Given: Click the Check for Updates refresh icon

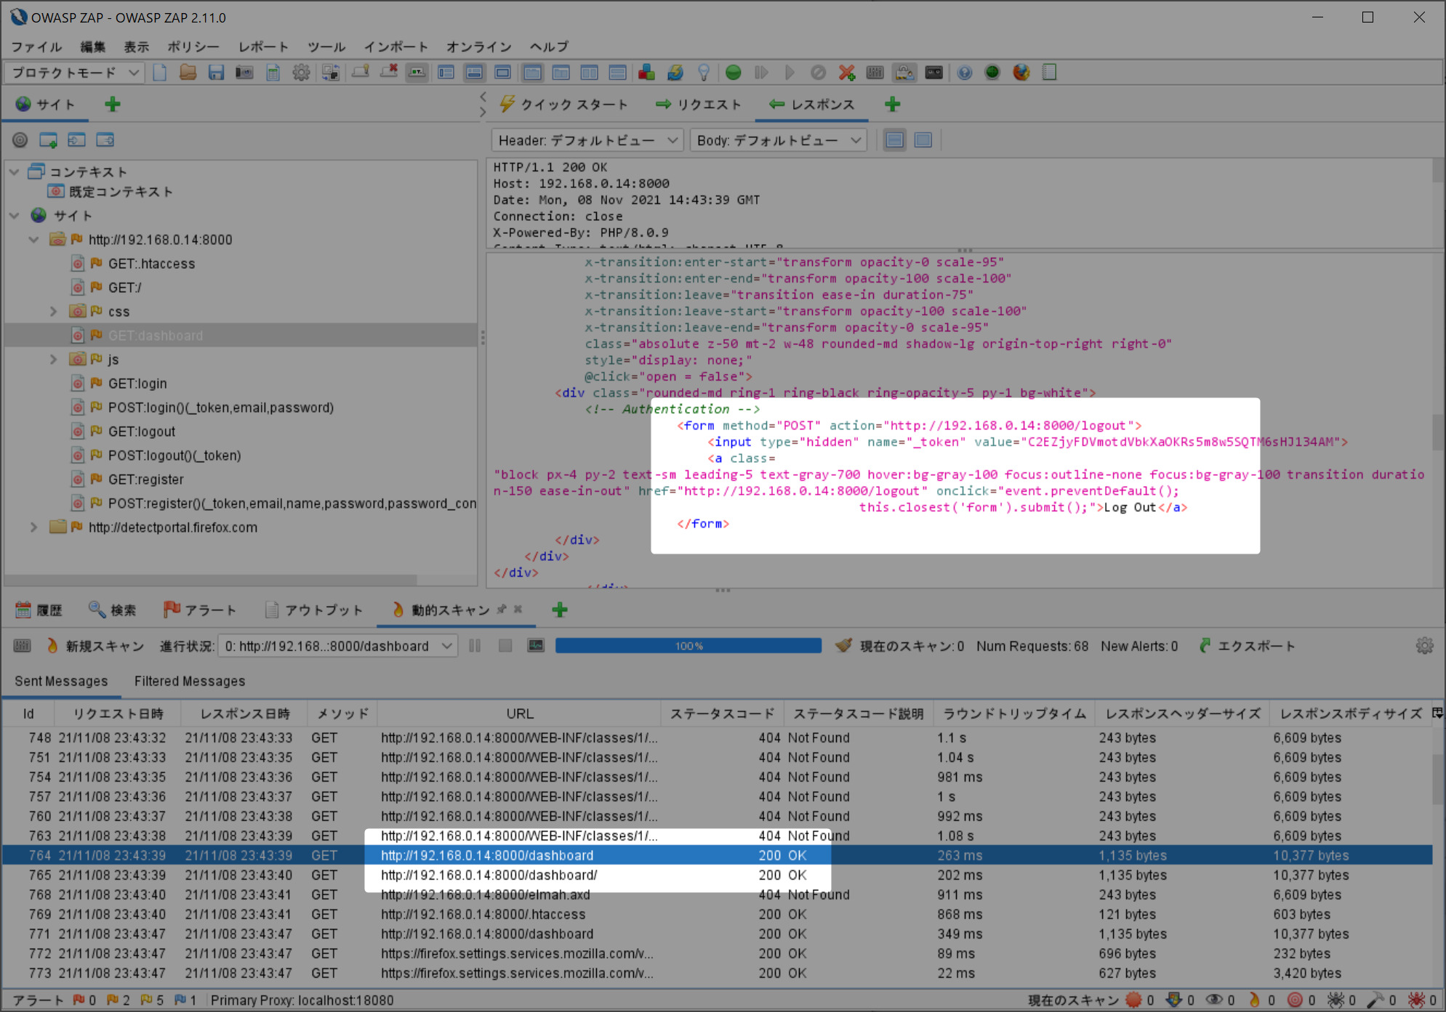Looking at the screenshot, I should pos(675,73).
